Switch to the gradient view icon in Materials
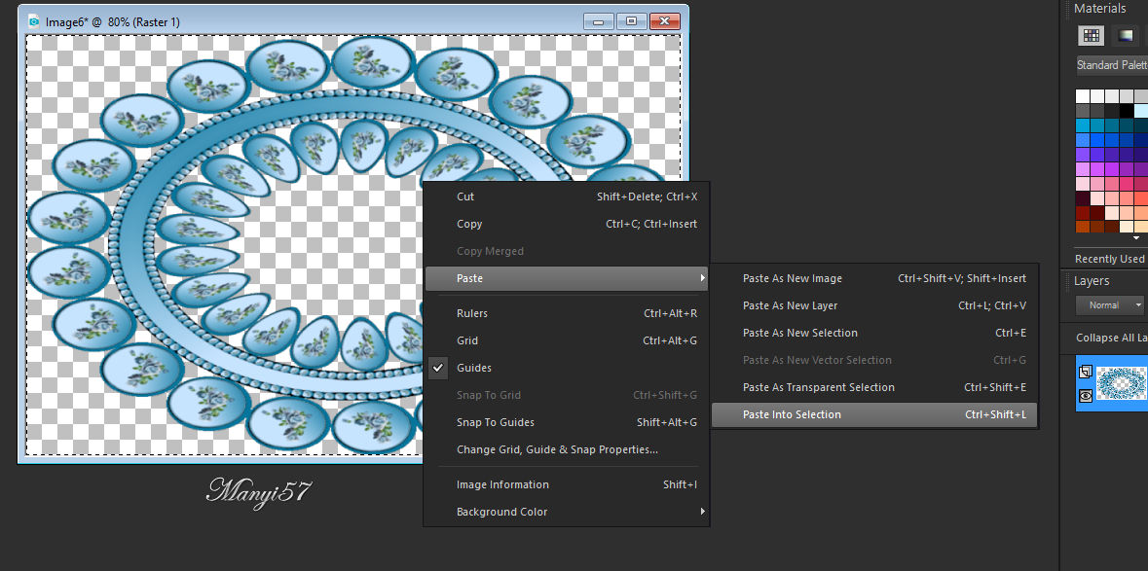 [1126, 35]
